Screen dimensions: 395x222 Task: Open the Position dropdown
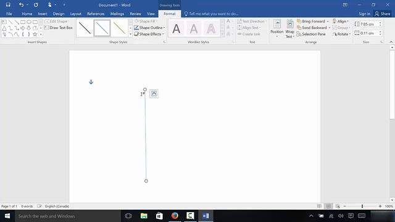[277, 29]
